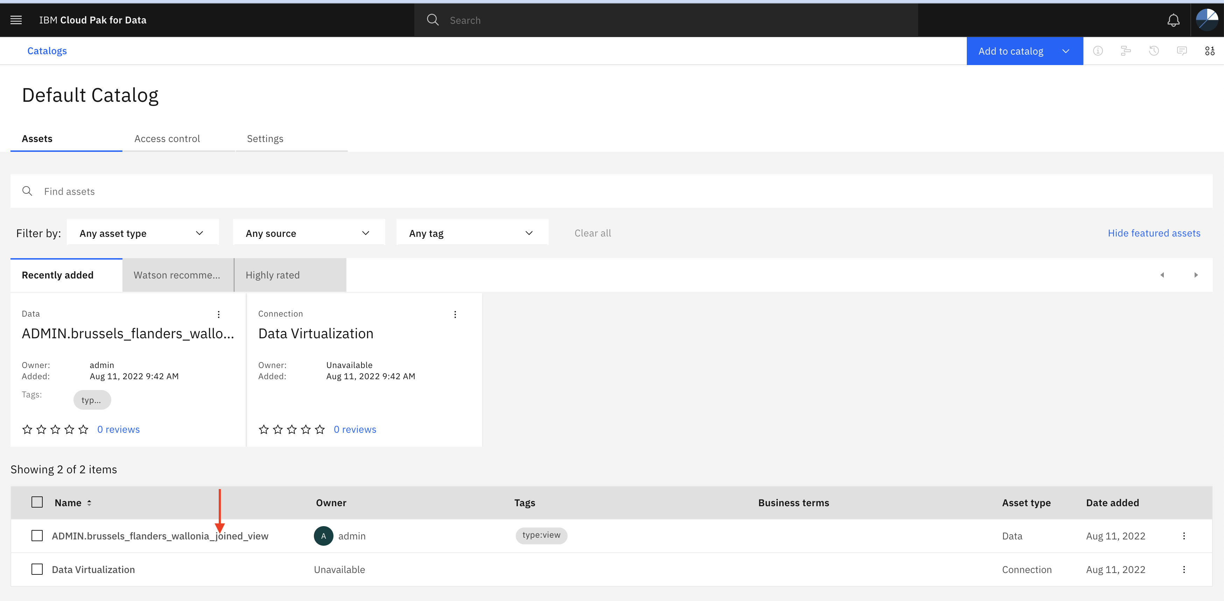Image resolution: width=1224 pixels, height=601 pixels.
Task: Open the data lineage icon
Action: tap(1126, 51)
